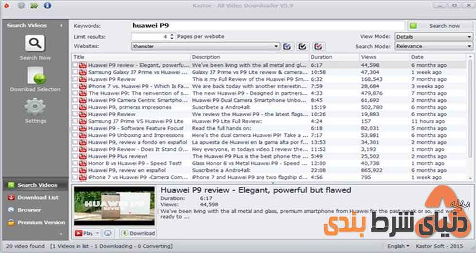Click the Download Selection icon in sidebar

point(36,75)
